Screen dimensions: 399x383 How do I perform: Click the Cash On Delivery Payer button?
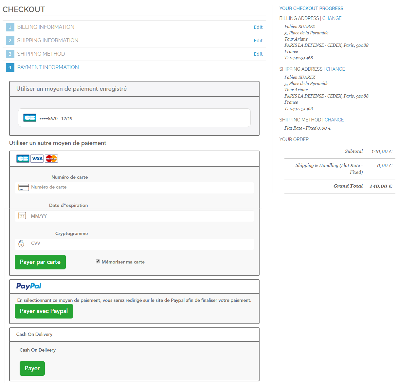click(x=32, y=368)
